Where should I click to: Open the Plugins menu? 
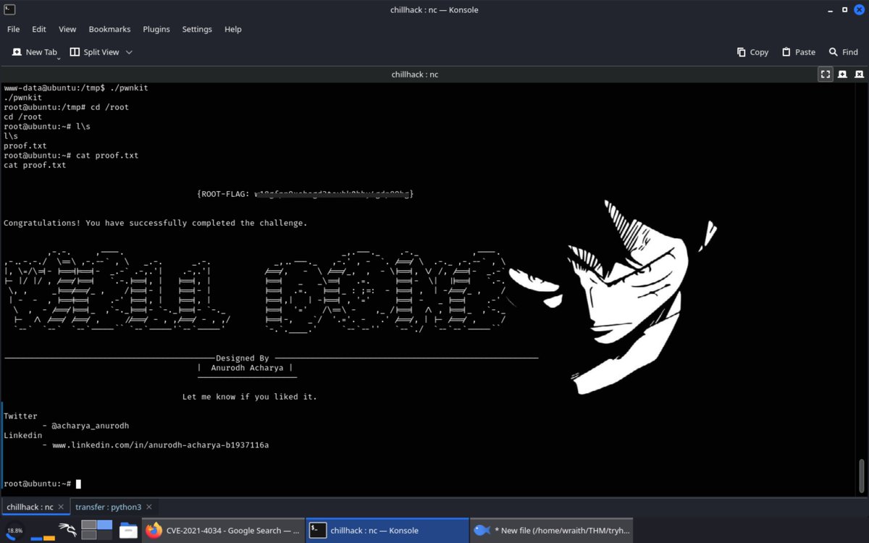[156, 29]
